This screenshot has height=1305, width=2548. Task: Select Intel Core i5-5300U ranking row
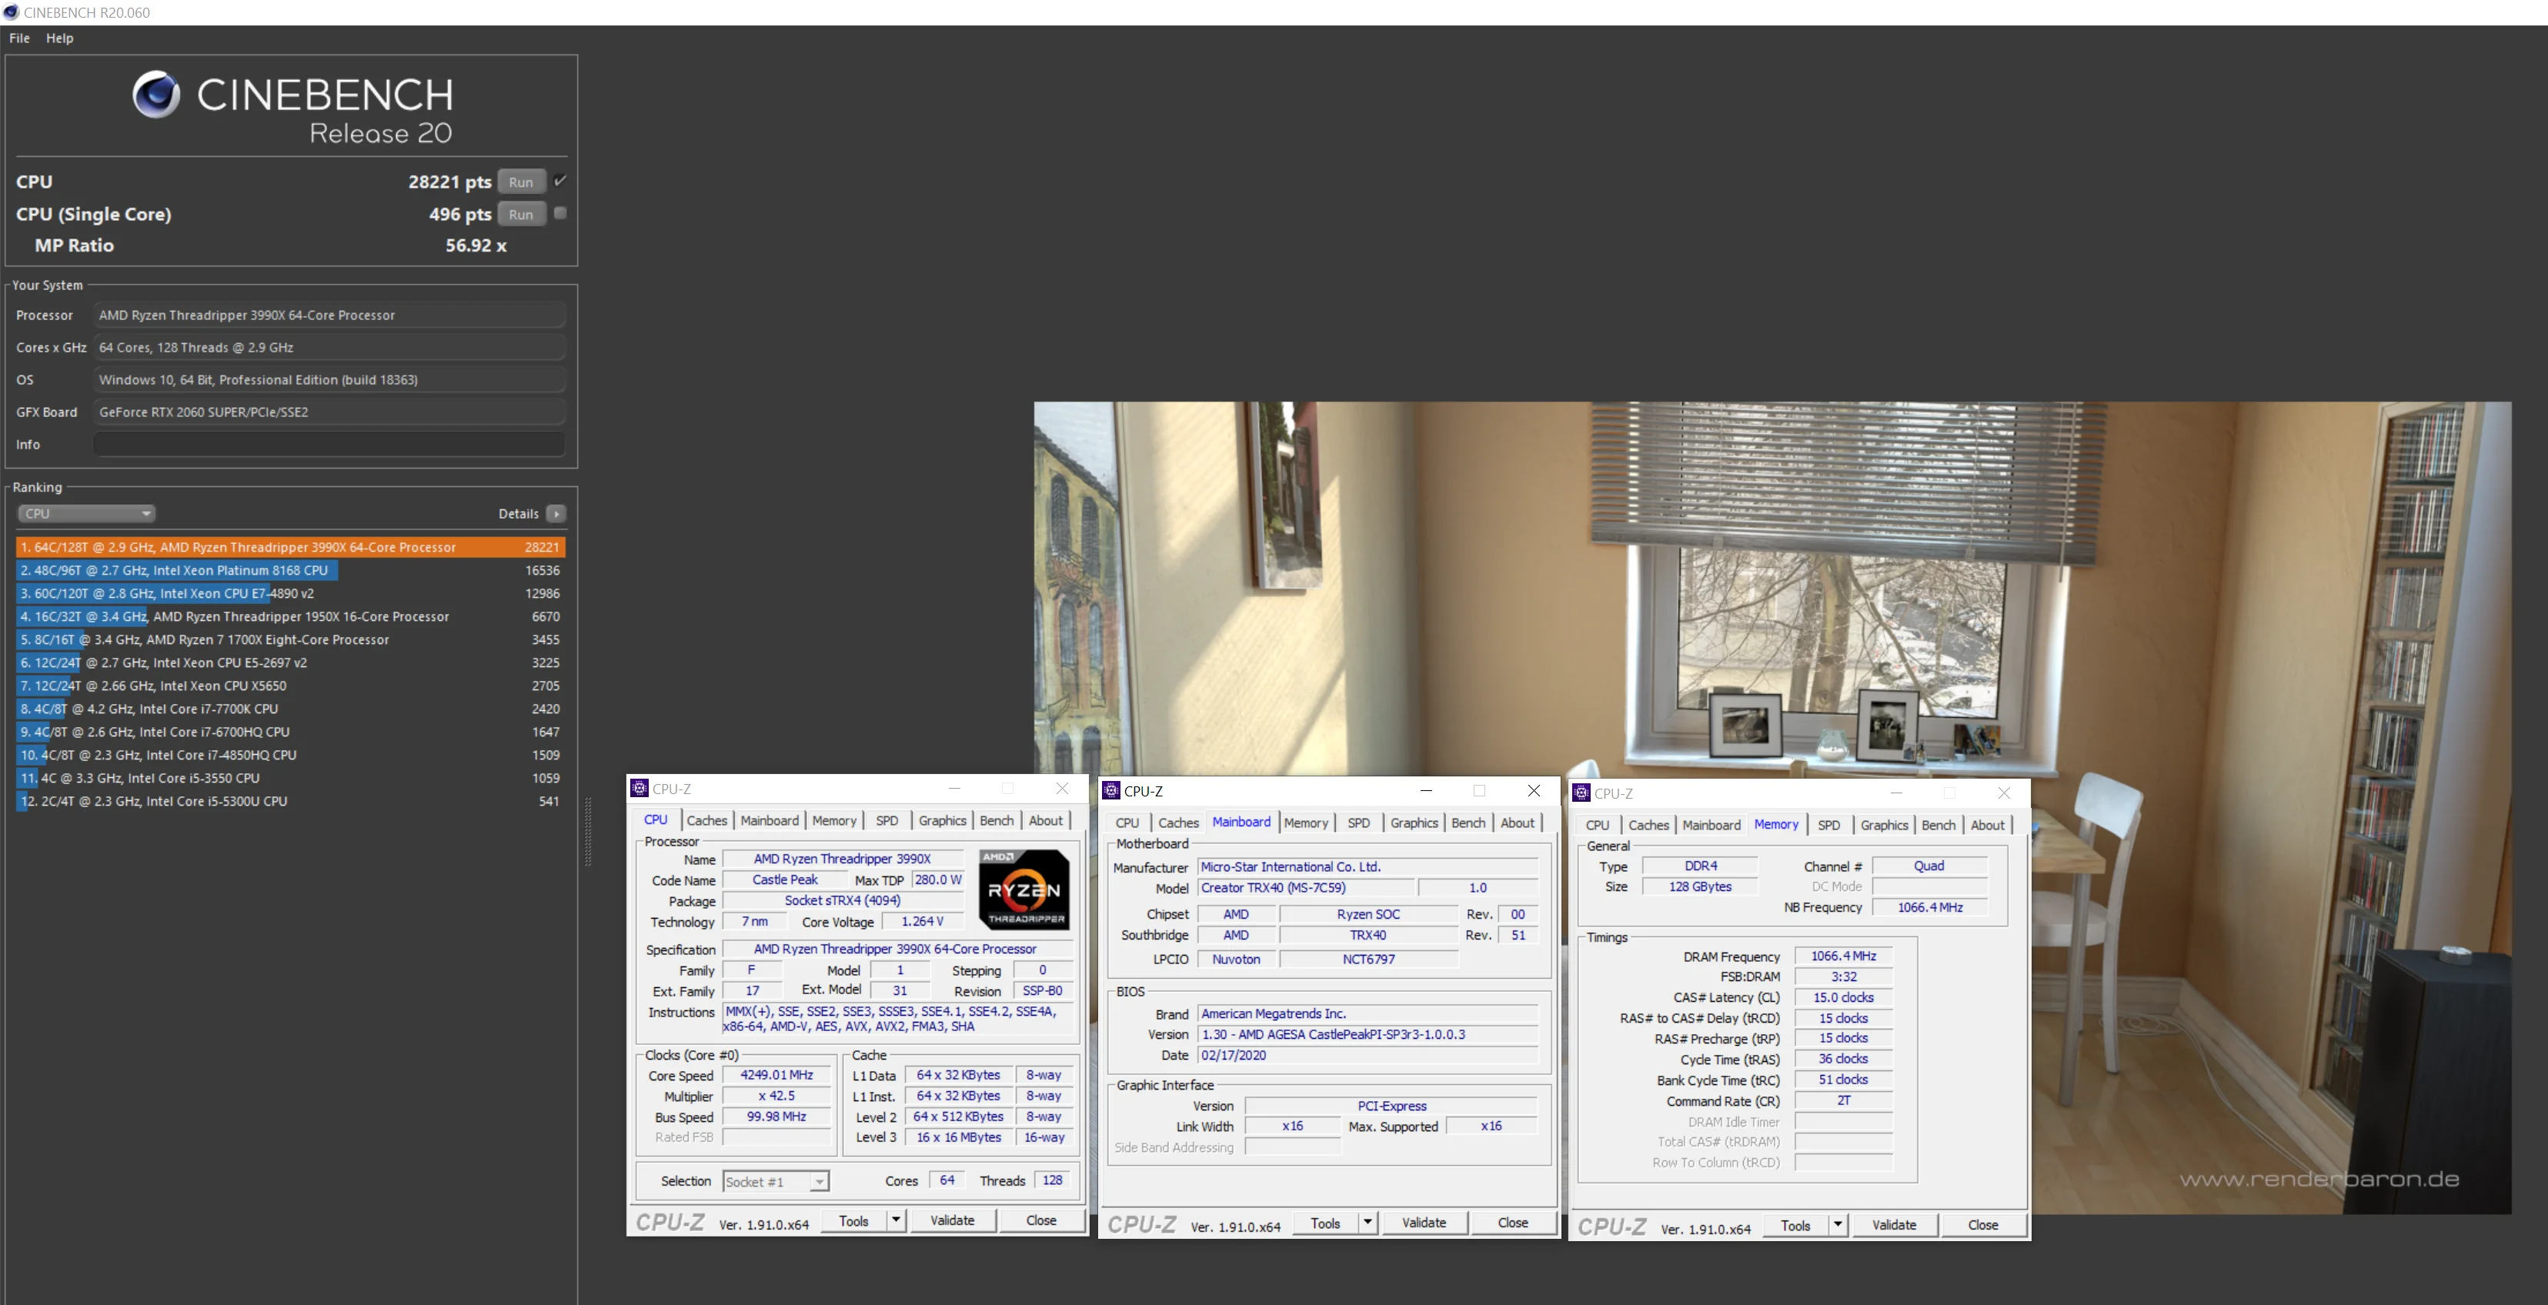click(291, 801)
